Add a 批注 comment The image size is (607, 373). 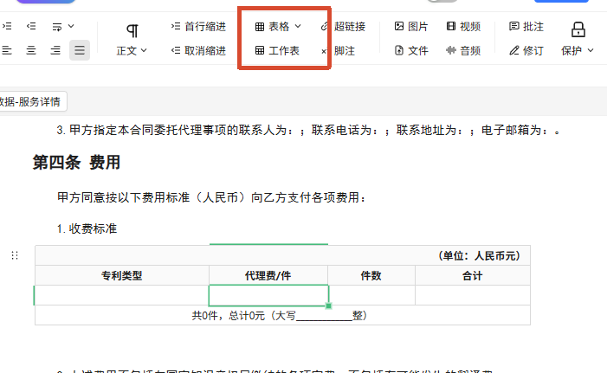[526, 27]
